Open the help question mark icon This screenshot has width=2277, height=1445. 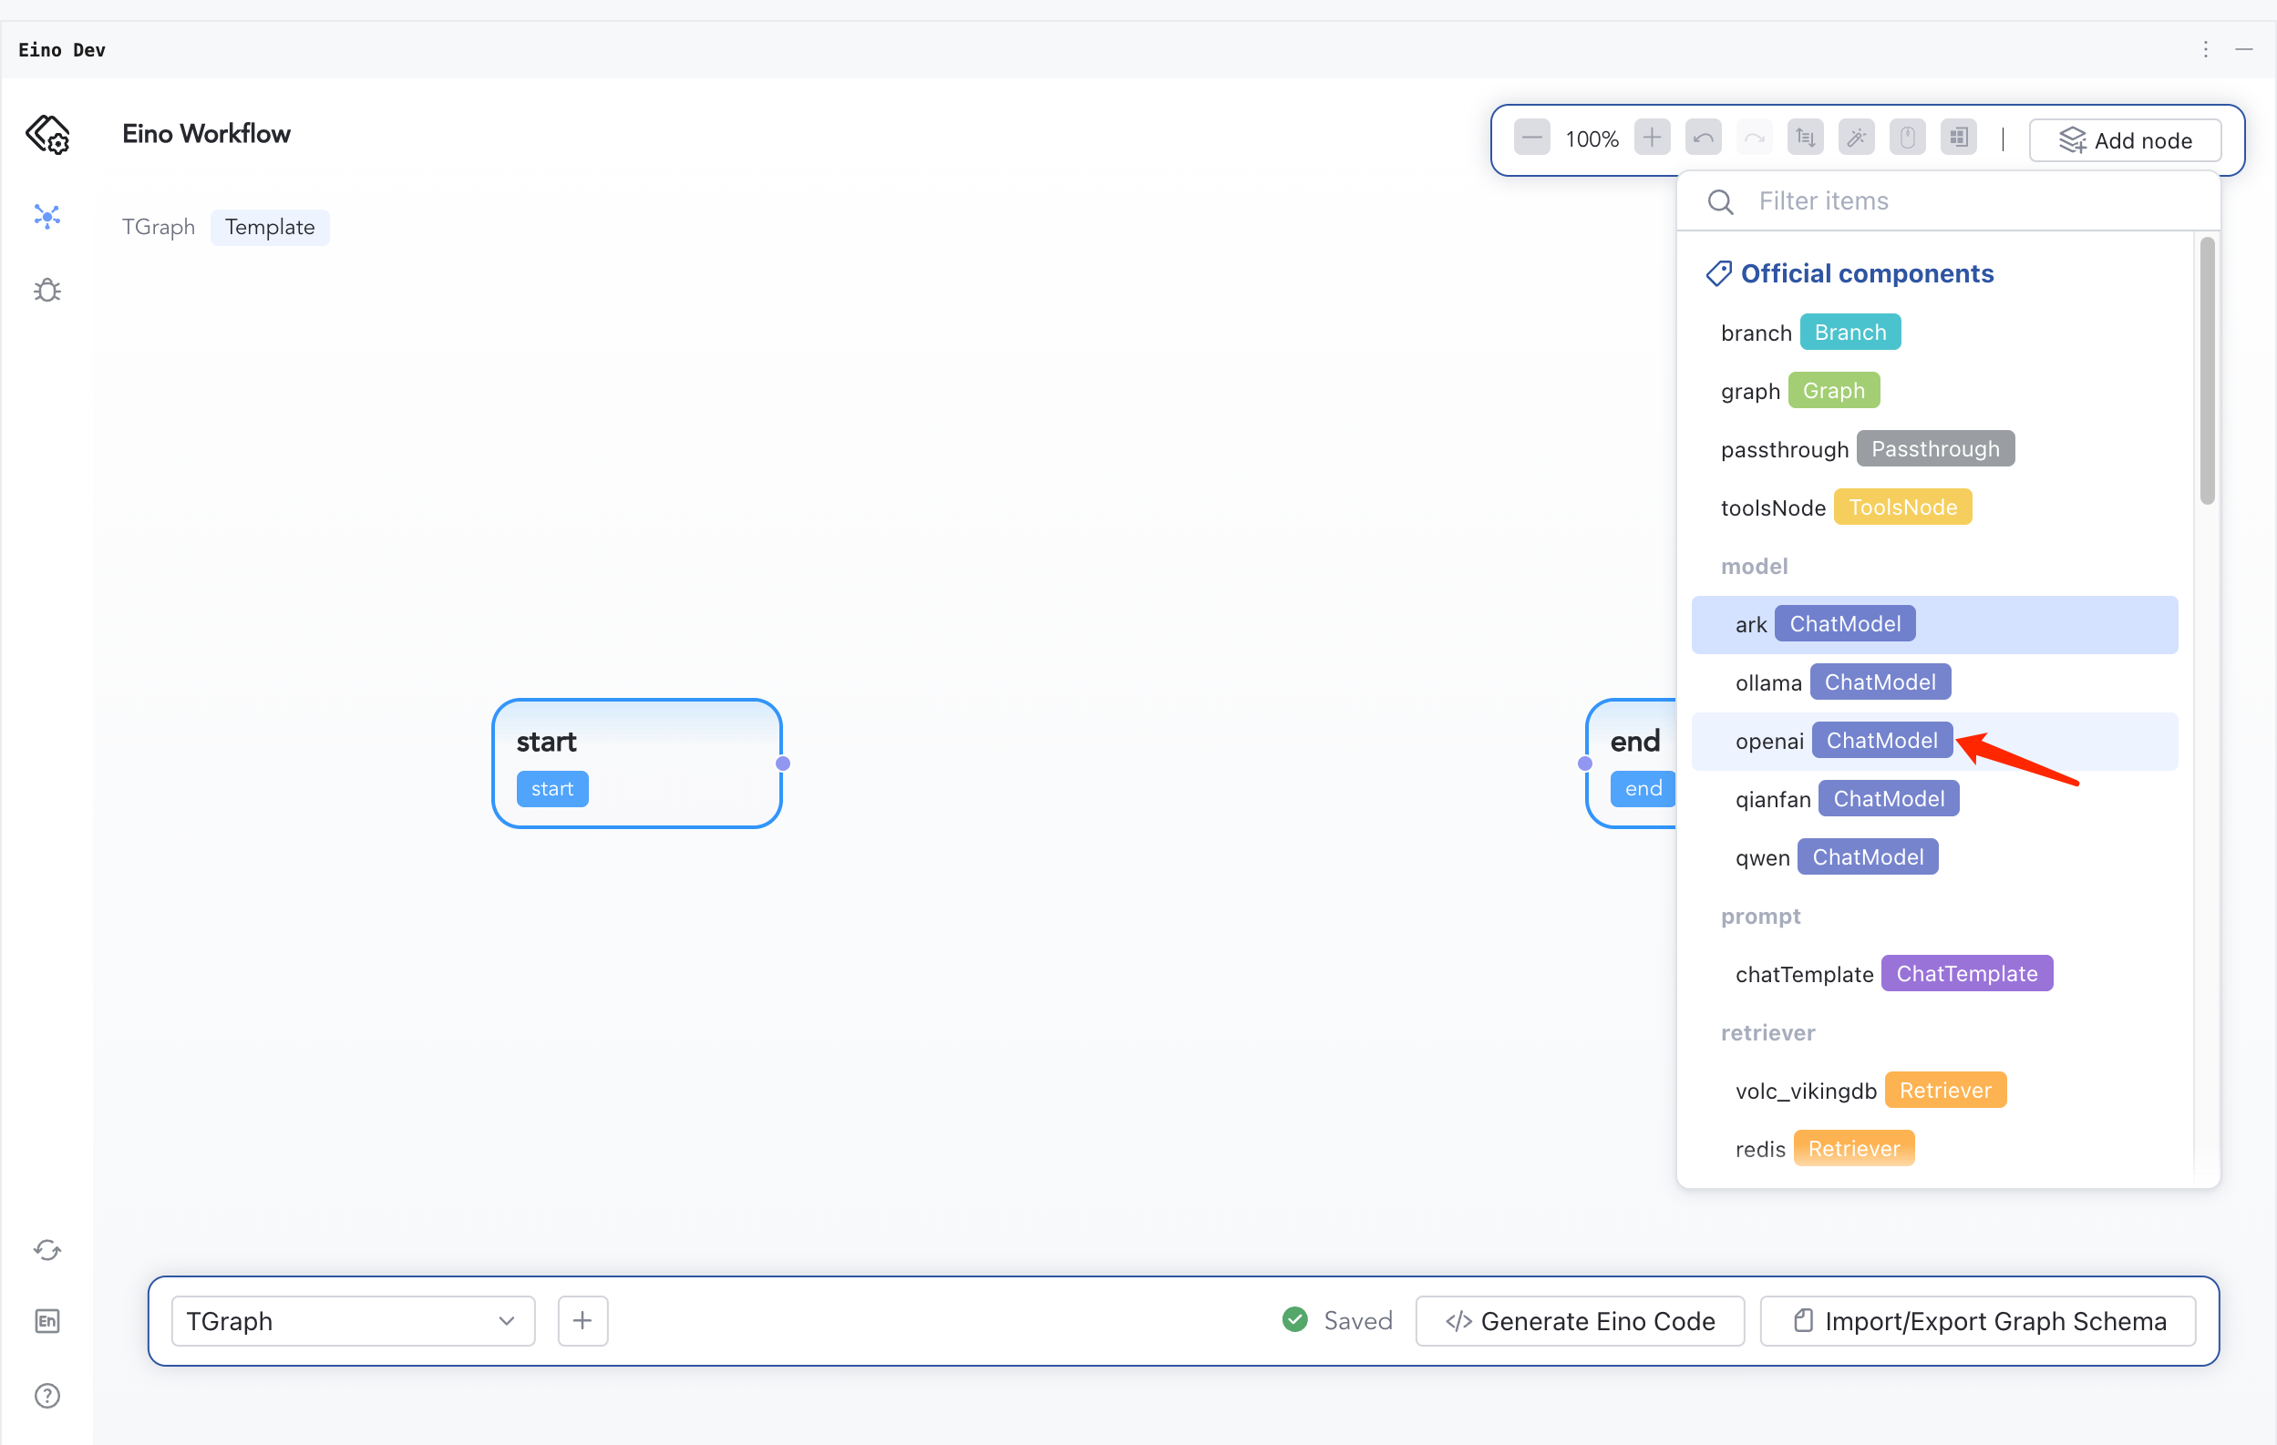click(47, 1395)
